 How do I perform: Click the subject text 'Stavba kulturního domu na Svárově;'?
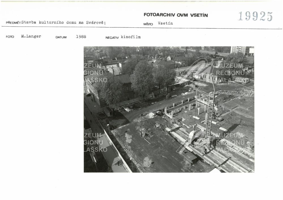pyautogui.click(x=63, y=23)
